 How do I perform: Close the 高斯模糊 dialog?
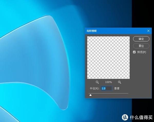(148, 31)
